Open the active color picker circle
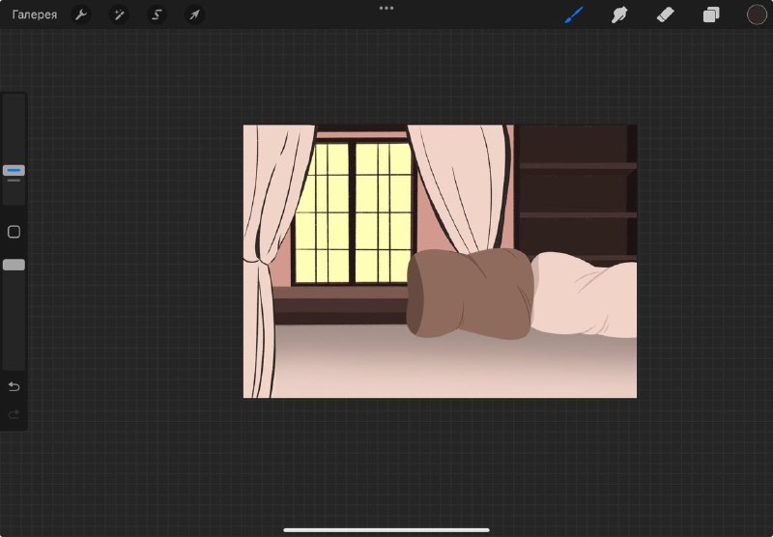This screenshot has height=537, width=773. (x=757, y=14)
